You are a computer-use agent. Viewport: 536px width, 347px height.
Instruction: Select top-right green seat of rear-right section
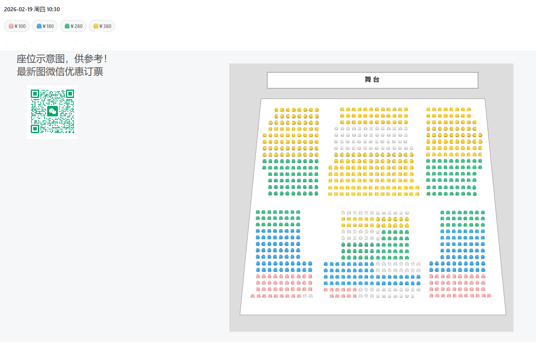pos(483,212)
